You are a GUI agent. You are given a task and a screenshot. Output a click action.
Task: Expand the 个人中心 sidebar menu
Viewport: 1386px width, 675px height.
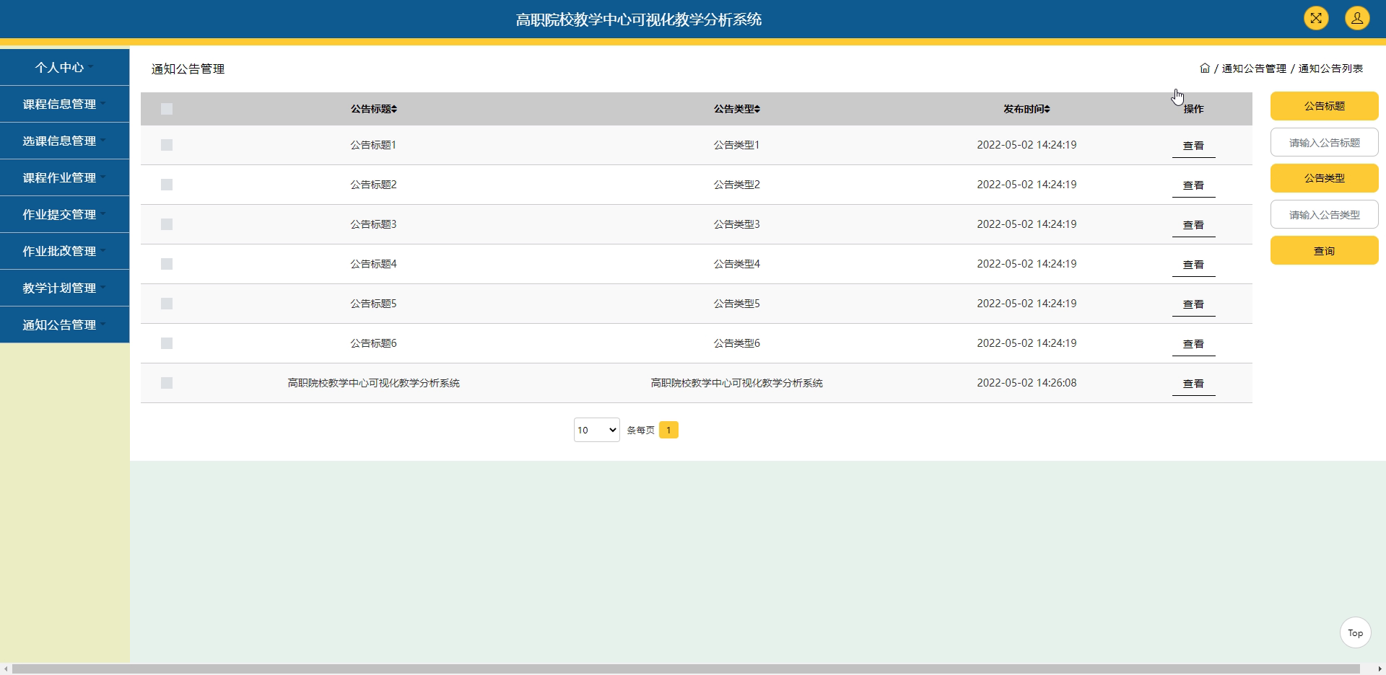pos(64,67)
